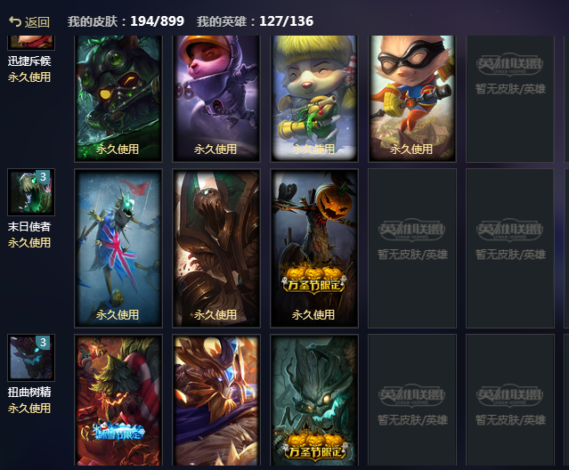Click the skin-count badge 3 on 扭曲树精

coord(43,343)
